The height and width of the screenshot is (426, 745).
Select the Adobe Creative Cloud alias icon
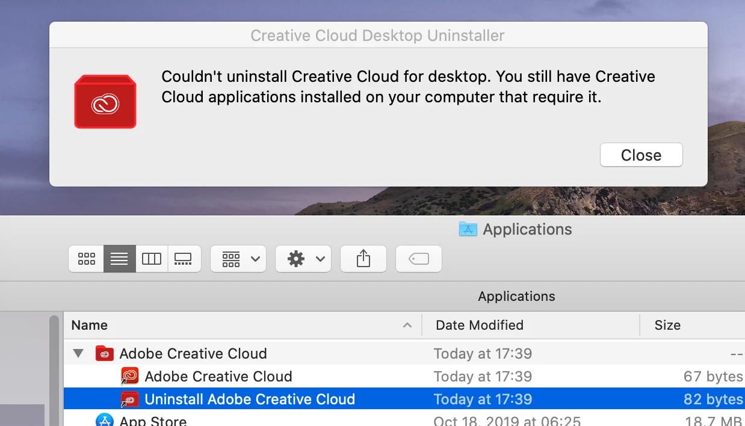pos(130,376)
